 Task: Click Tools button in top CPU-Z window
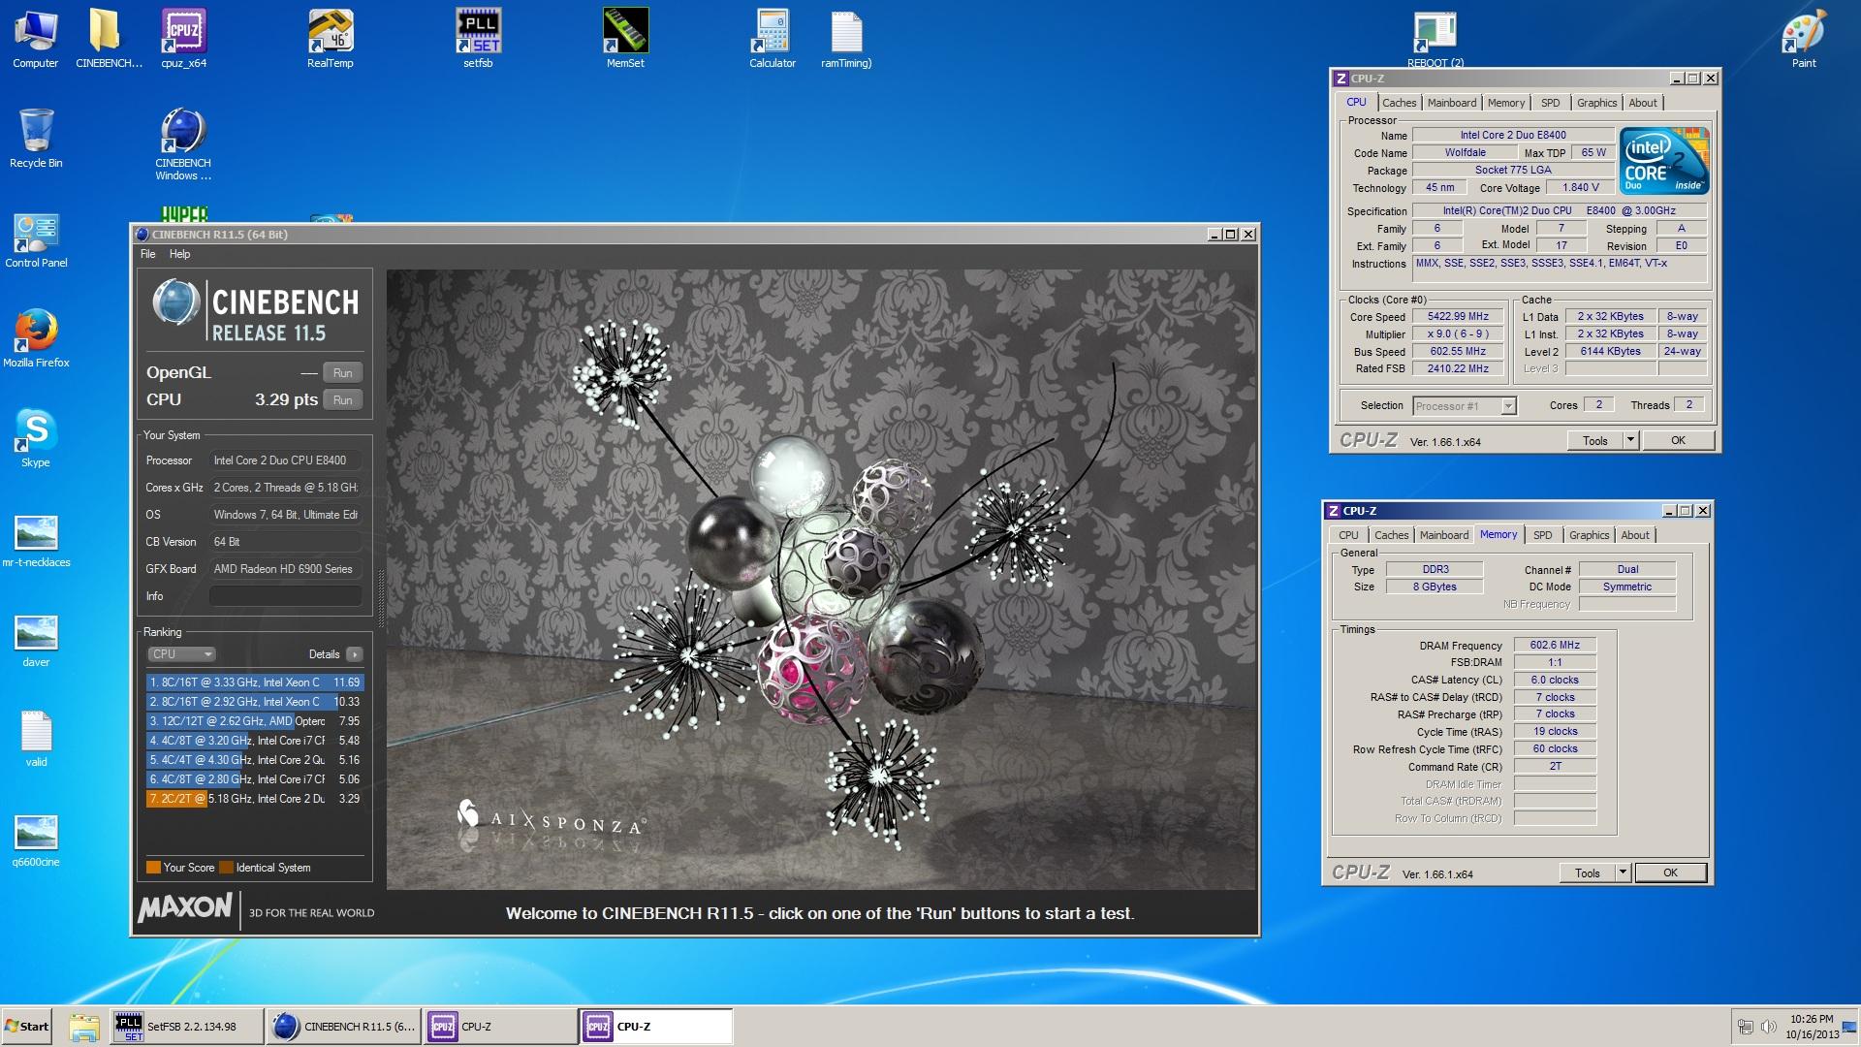pyautogui.click(x=1595, y=441)
